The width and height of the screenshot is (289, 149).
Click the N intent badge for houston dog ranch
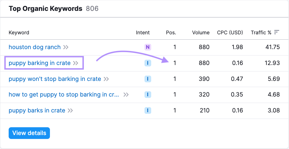pyautogui.click(x=148, y=47)
